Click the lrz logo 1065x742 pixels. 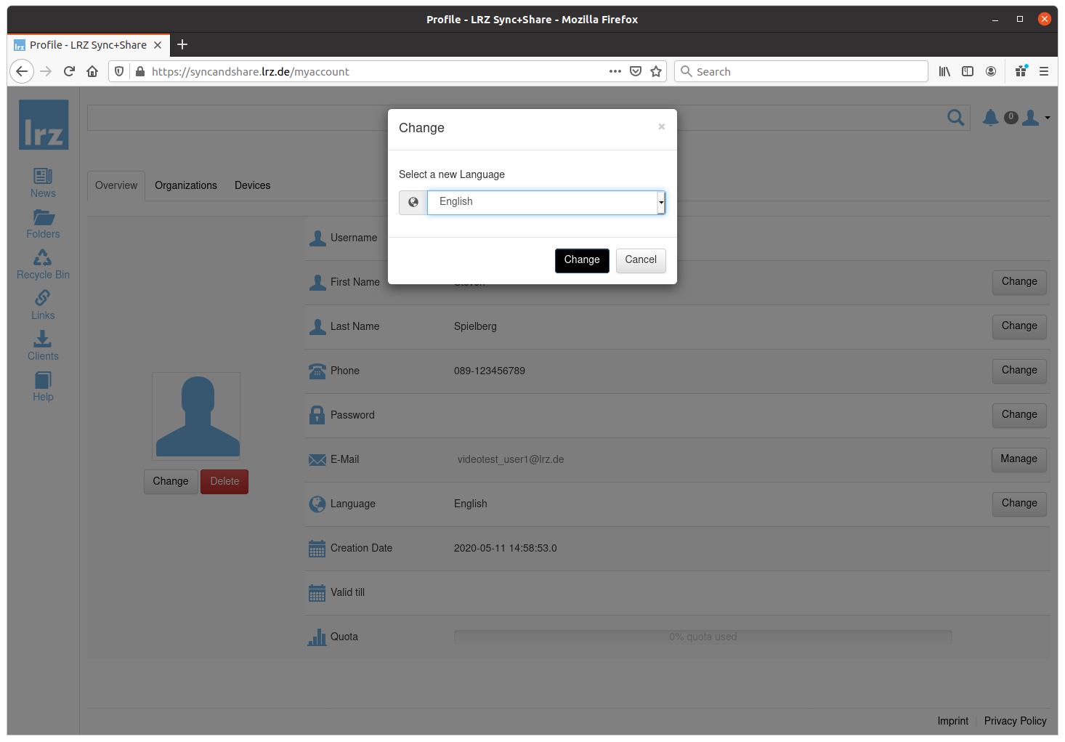click(44, 125)
